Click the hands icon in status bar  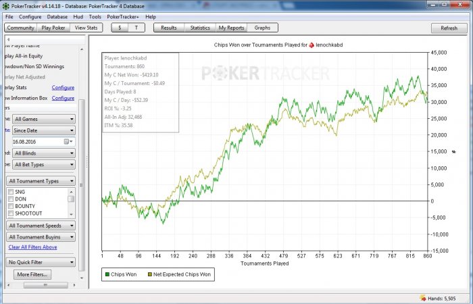pyautogui.click(x=422, y=299)
